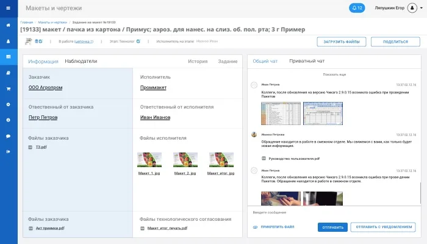Switch to the Наблюдатели tab
This screenshot has width=427, height=244.
[x=81, y=61]
